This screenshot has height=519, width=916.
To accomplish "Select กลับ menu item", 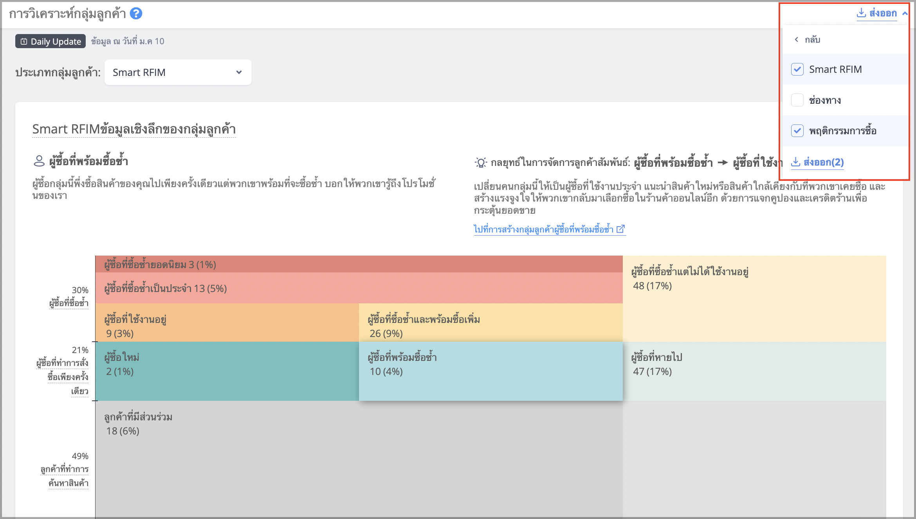I will click(845, 40).
